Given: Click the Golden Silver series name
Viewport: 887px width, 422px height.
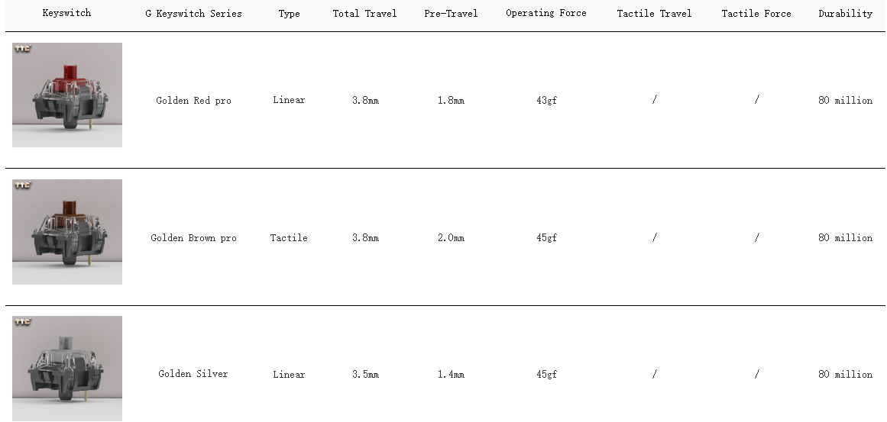Looking at the screenshot, I should tap(193, 374).
